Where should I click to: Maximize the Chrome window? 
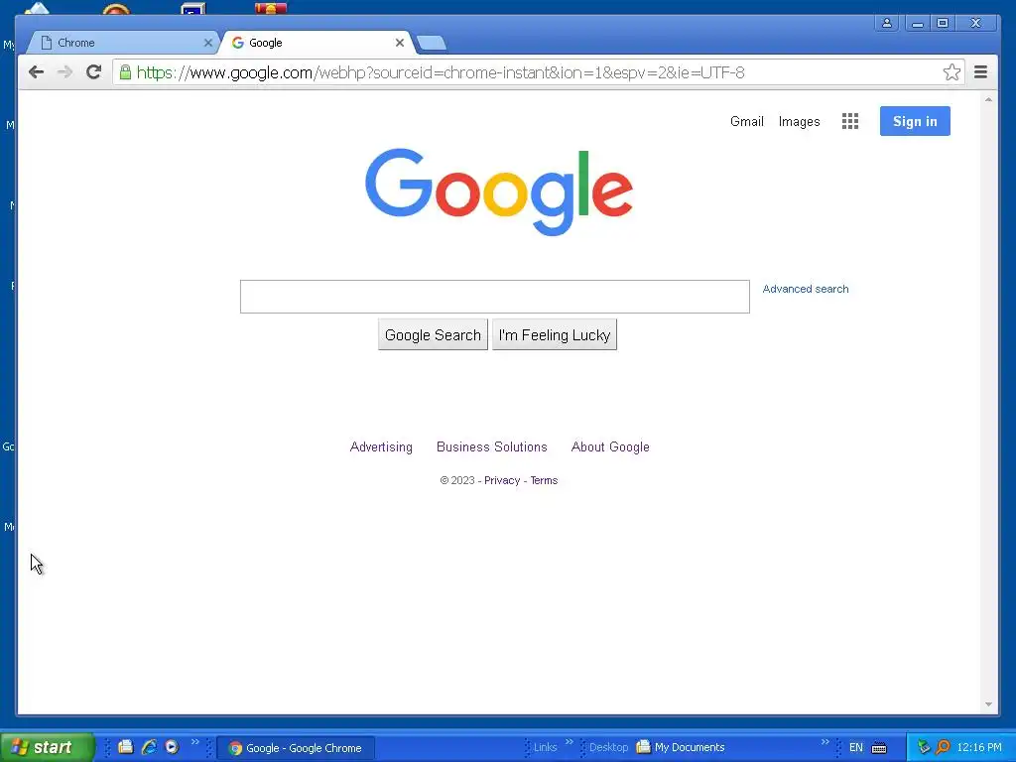tap(943, 23)
